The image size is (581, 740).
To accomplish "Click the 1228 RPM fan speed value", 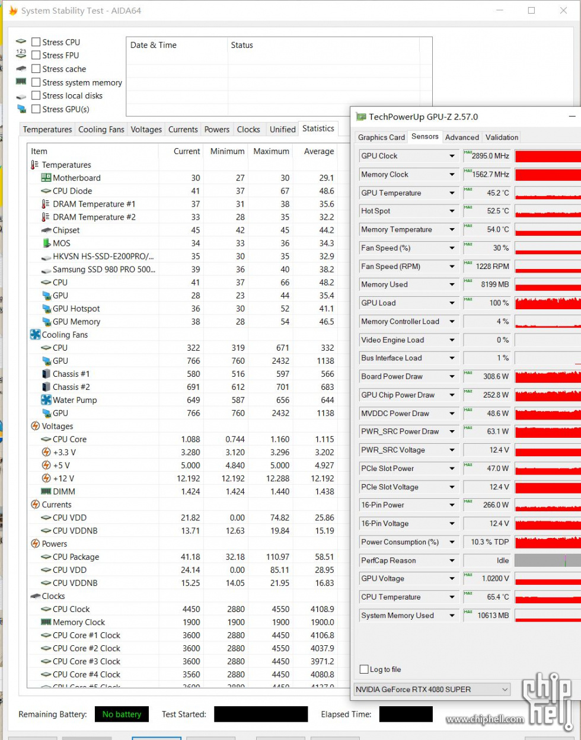I will point(487,267).
